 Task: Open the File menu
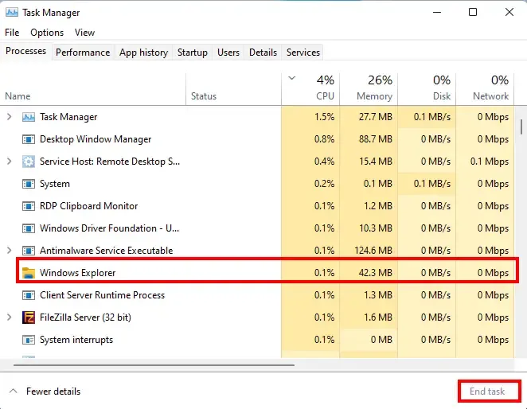[x=12, y=33]
